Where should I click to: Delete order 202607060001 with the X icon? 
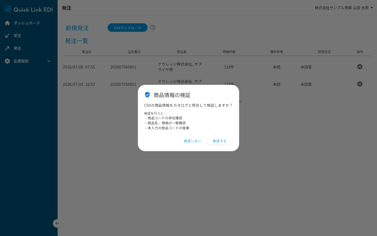[x=360, y=67]
